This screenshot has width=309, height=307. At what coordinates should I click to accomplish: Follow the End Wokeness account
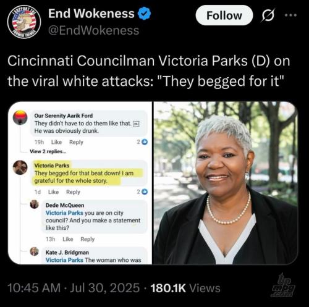pos(224,15)
